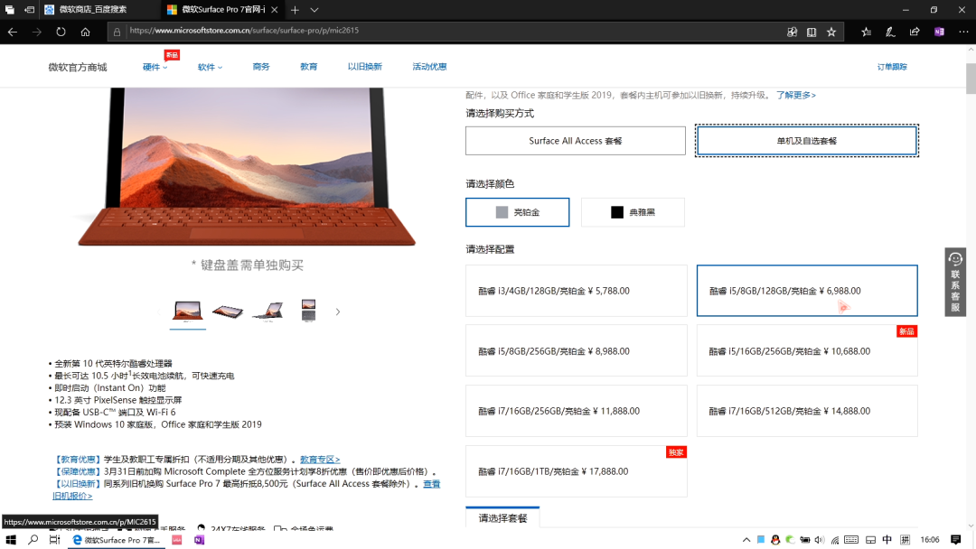Add web notes with pen icon

click(890, 32)
